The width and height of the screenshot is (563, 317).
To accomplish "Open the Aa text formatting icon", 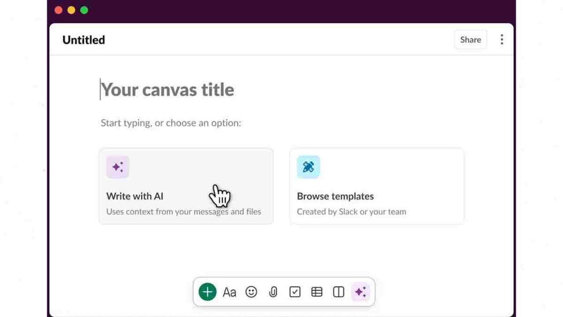I will click(229, 292).
